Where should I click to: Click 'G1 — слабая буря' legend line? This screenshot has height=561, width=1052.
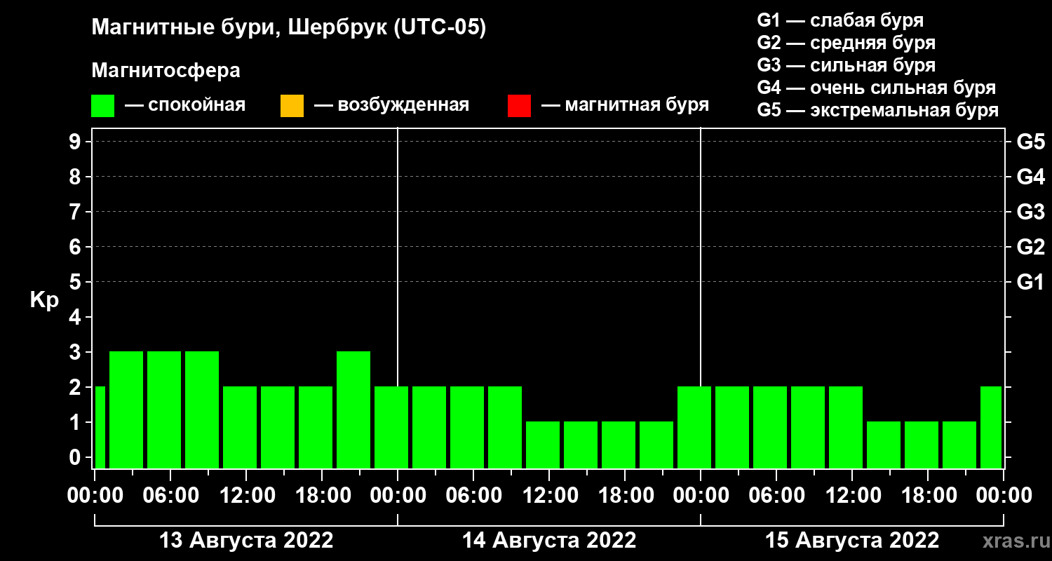coord(840,20)
